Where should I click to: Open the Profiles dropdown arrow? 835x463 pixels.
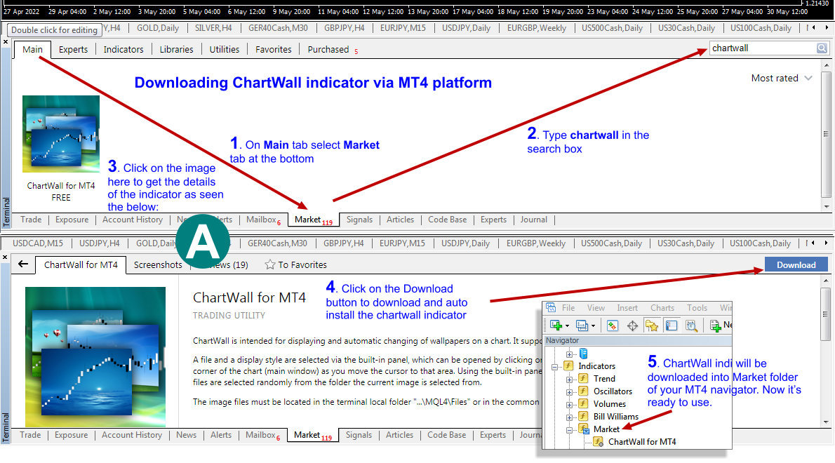tap(593, 326)
